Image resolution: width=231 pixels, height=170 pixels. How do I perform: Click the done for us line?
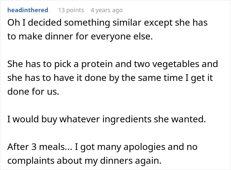pyautogui.click(x=33, y=91)
